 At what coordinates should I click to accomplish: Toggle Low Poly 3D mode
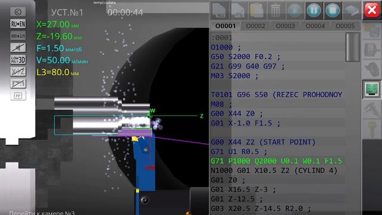tap(18, 60)
